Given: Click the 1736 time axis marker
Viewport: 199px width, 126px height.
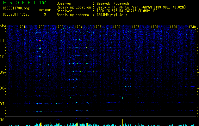Looking at the screenshot, I should 116,27.
